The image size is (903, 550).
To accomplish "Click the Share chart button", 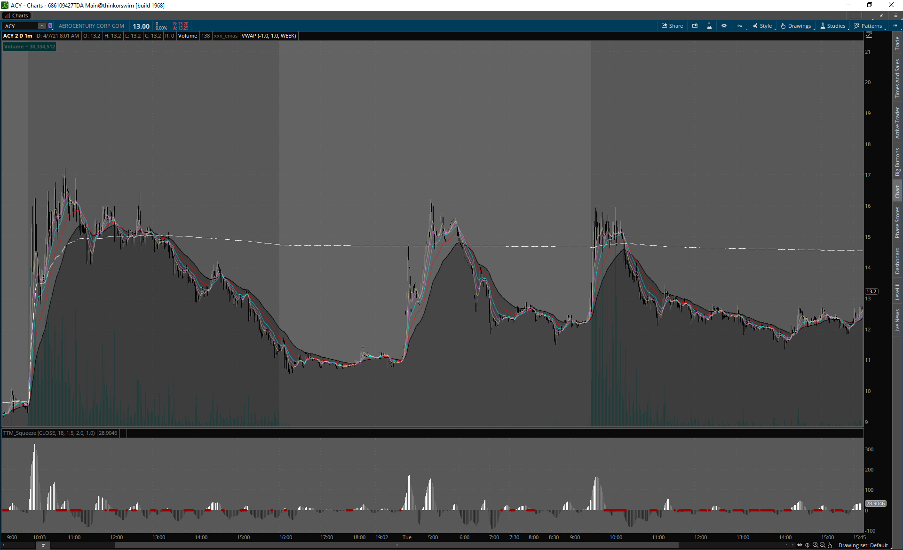I will (x=672, y=26).
